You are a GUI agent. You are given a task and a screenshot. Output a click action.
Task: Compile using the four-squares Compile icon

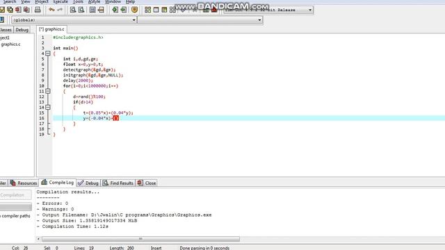[147, 10]
